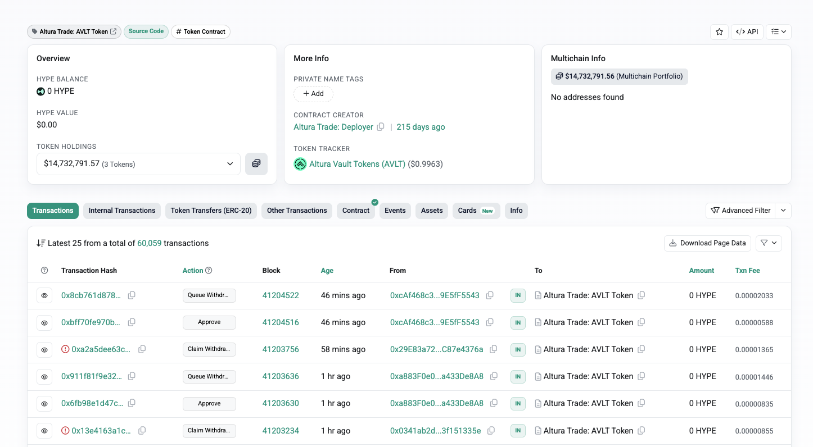
Task: Open the Cards tab marked New
Action: click(x=476, y=211)
